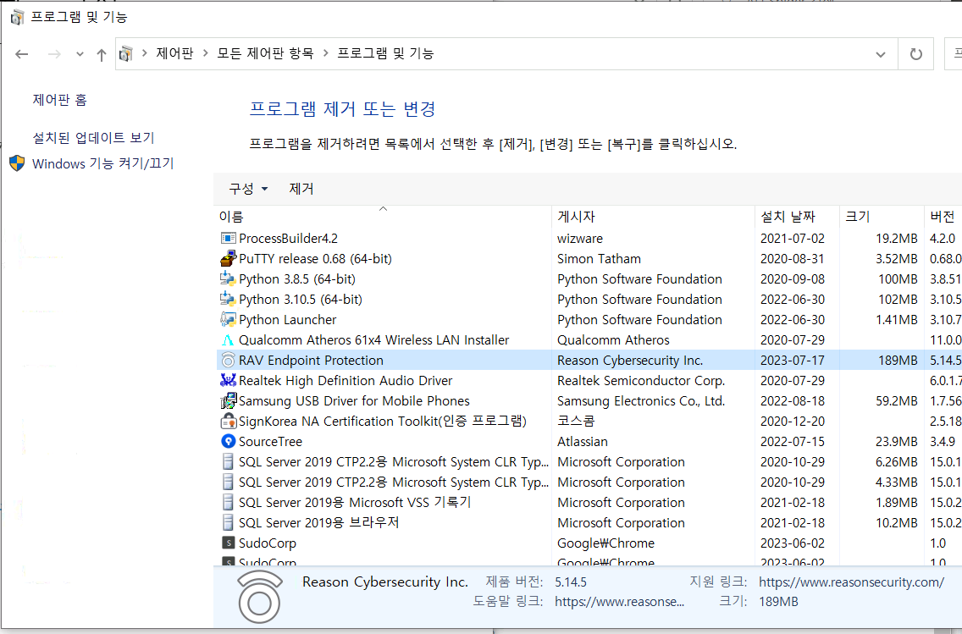Click the SudoCorp icon dated 2023-06-02 1.0
The width and height of the screenshot is (962, 634).
(229, 543)
